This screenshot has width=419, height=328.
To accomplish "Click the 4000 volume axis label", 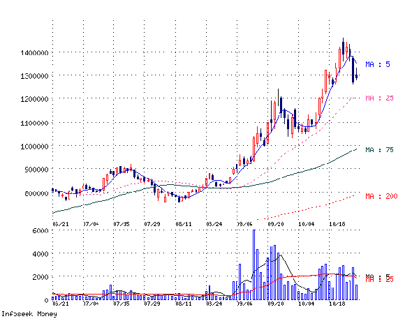I will click(x=41, y=254).
